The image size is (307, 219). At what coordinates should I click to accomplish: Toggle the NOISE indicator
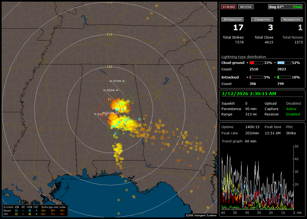click(x=246, y=7)
